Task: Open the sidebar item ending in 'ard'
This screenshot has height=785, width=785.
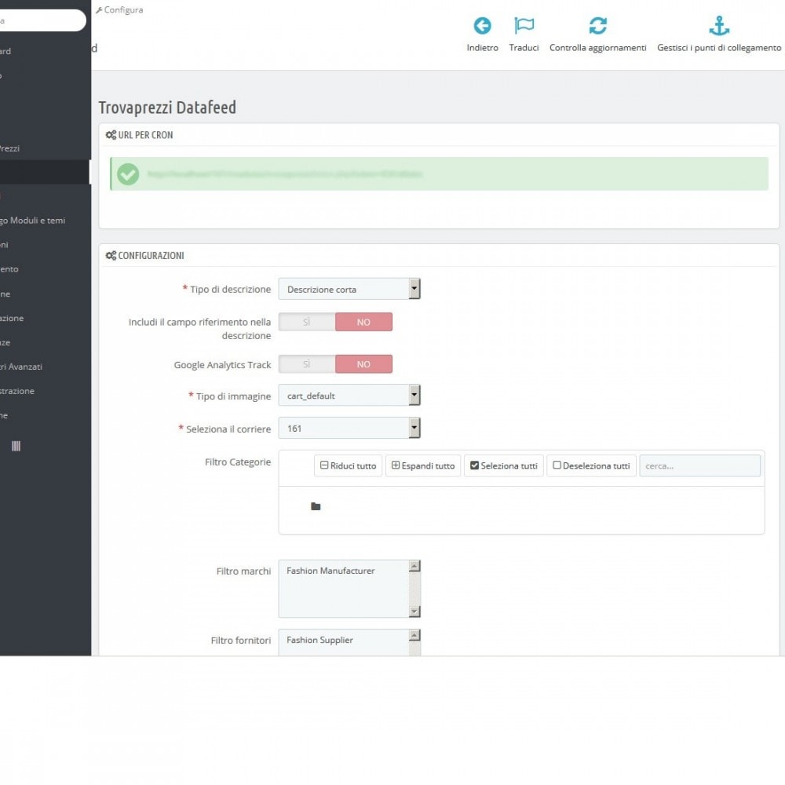Action: point(5,51)
